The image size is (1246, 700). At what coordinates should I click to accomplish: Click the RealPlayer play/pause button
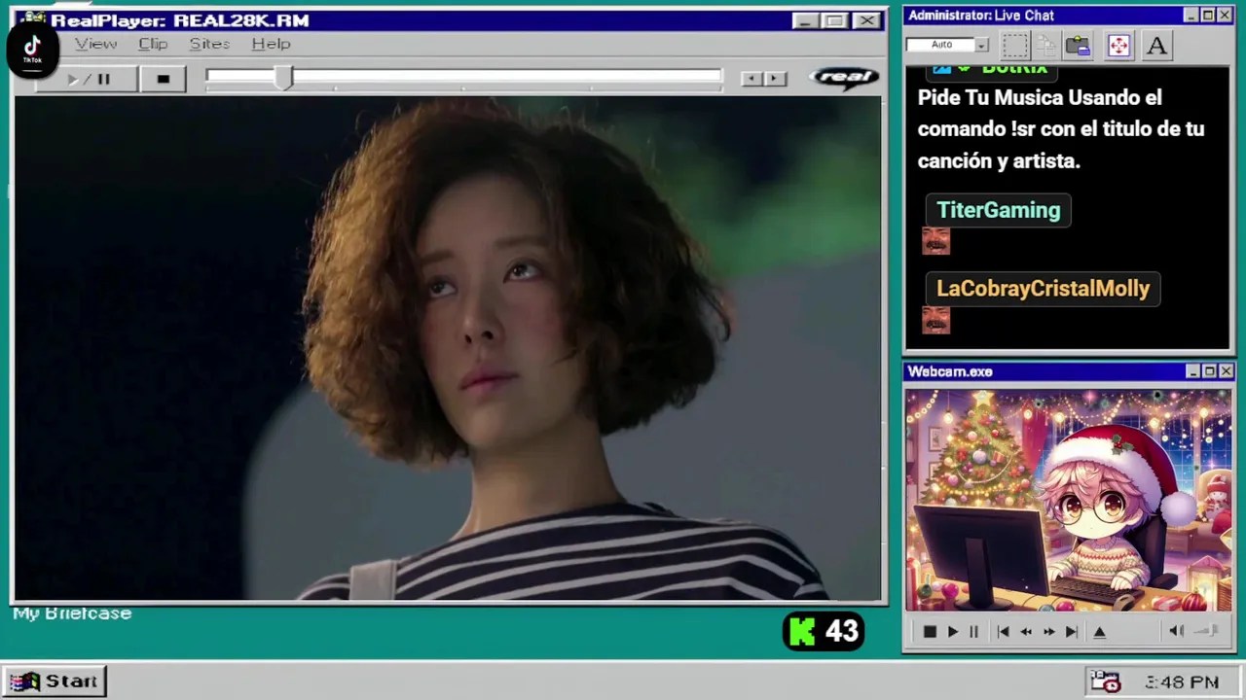click(88, 79)
